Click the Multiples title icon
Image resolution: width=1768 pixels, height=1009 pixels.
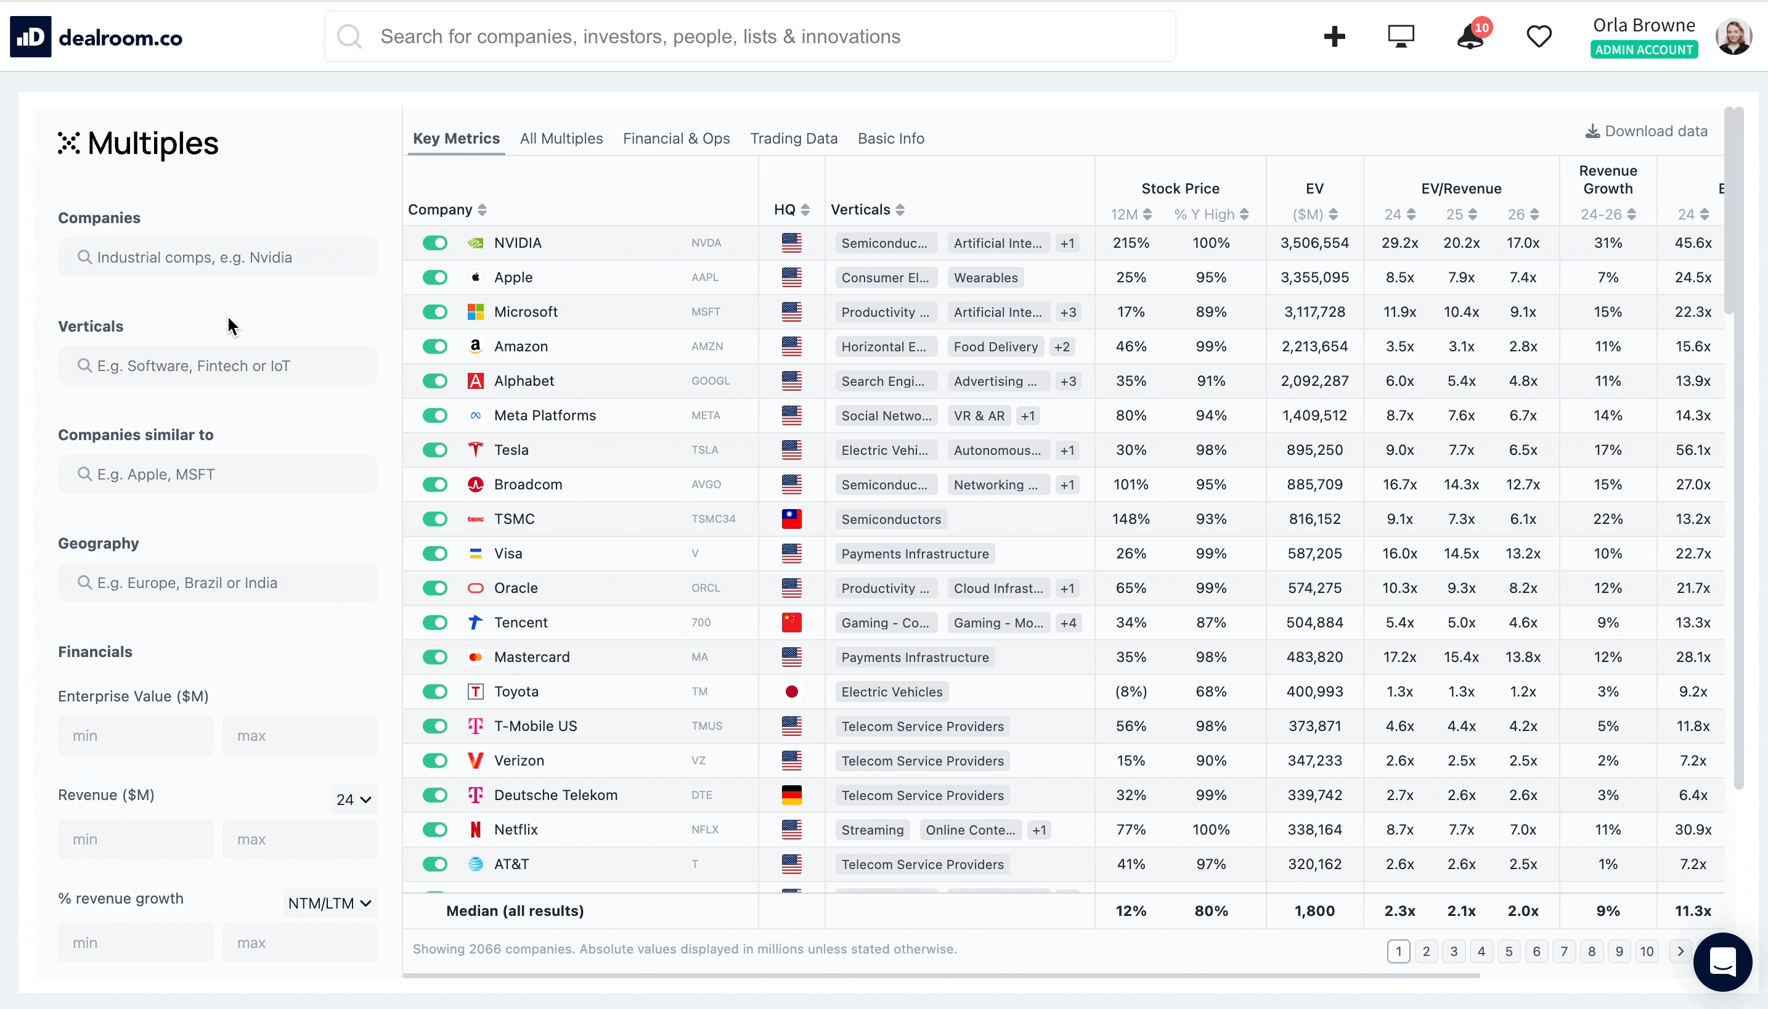point(68,143)
